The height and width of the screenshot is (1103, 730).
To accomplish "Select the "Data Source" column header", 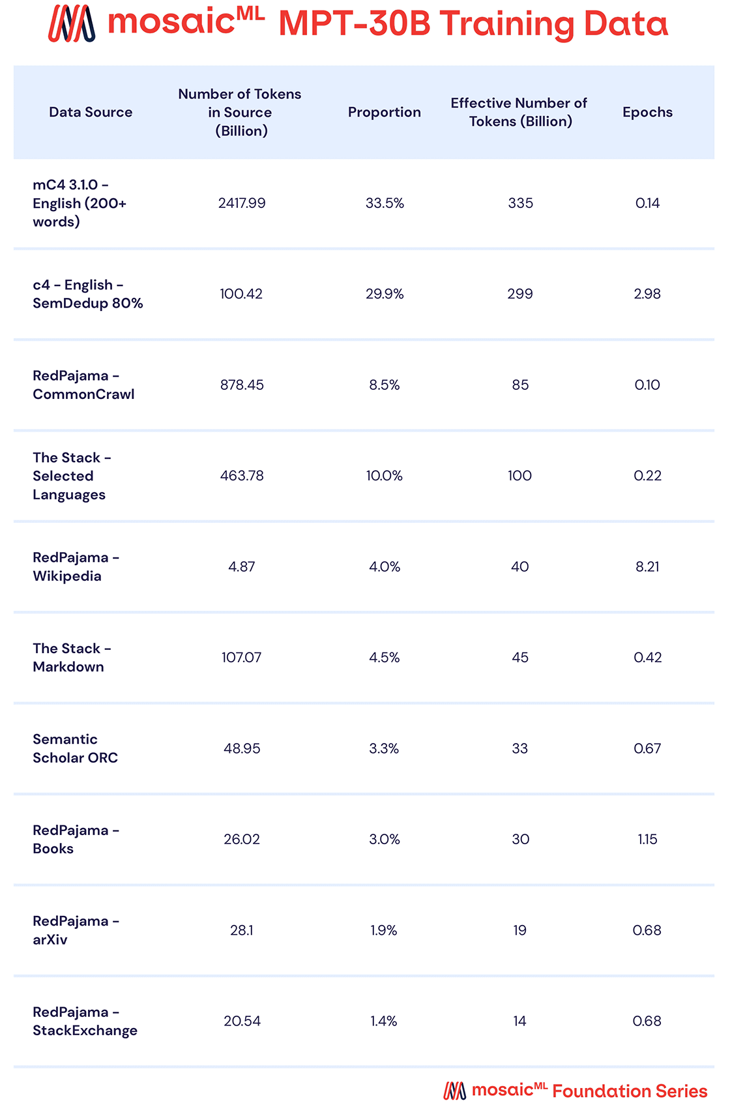I will [91, 112].
